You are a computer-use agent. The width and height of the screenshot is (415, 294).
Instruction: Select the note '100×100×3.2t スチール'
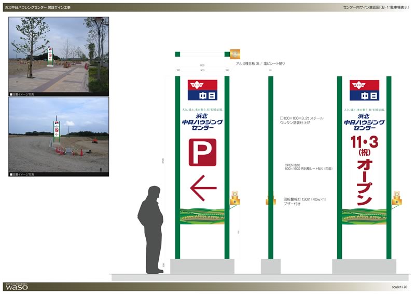pyautogui.click(x=302, y=118)
